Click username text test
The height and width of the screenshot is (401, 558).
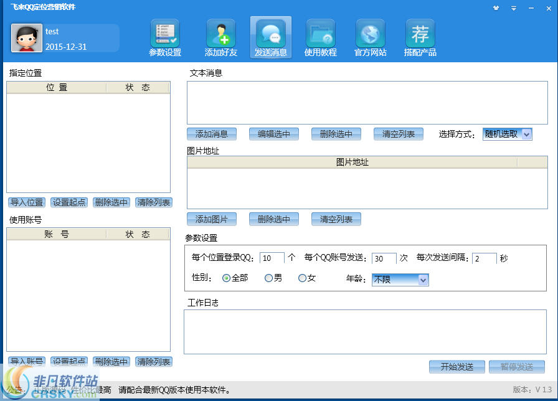coord(52,31)
